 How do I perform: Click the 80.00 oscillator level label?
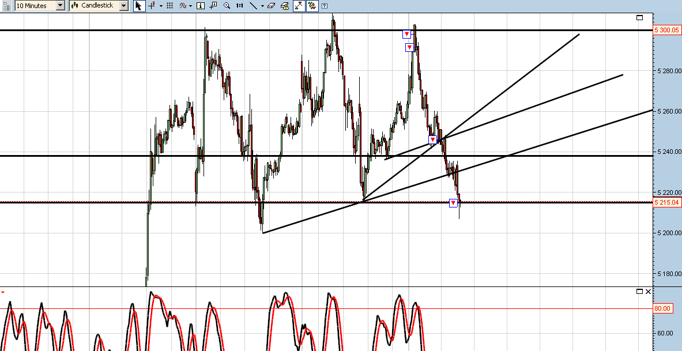(x=664, y=308)
